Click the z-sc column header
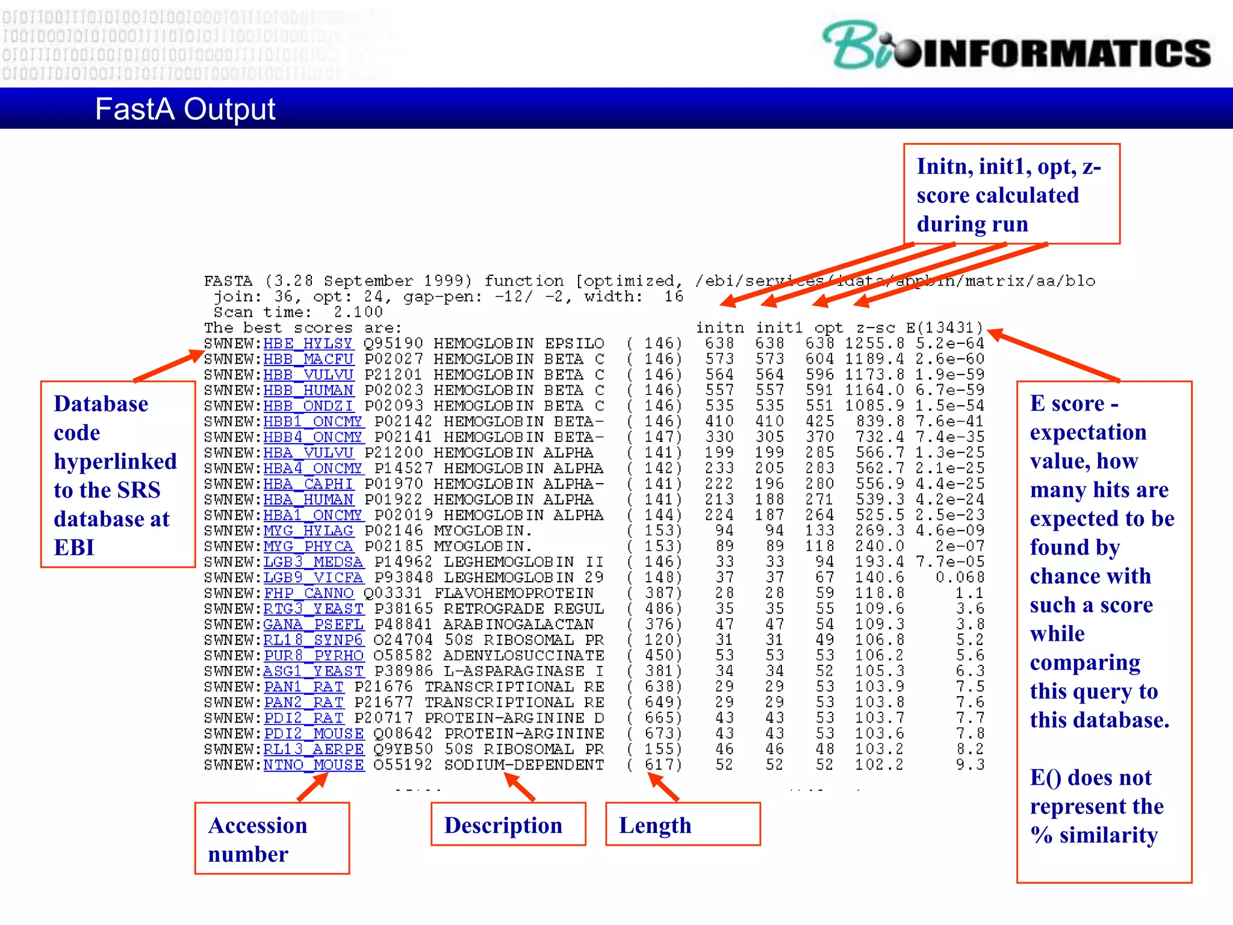The height and width of the screenshot is (925, 1233). (x=875, y=328)
